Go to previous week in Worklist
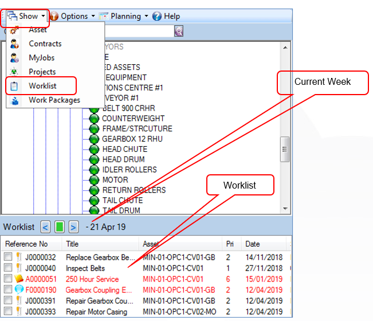Viewport: 373px width, 321px height. (x=45, y=227)
